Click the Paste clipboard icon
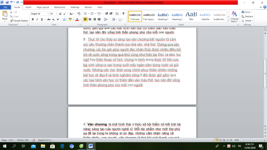 tap(5, 14)
